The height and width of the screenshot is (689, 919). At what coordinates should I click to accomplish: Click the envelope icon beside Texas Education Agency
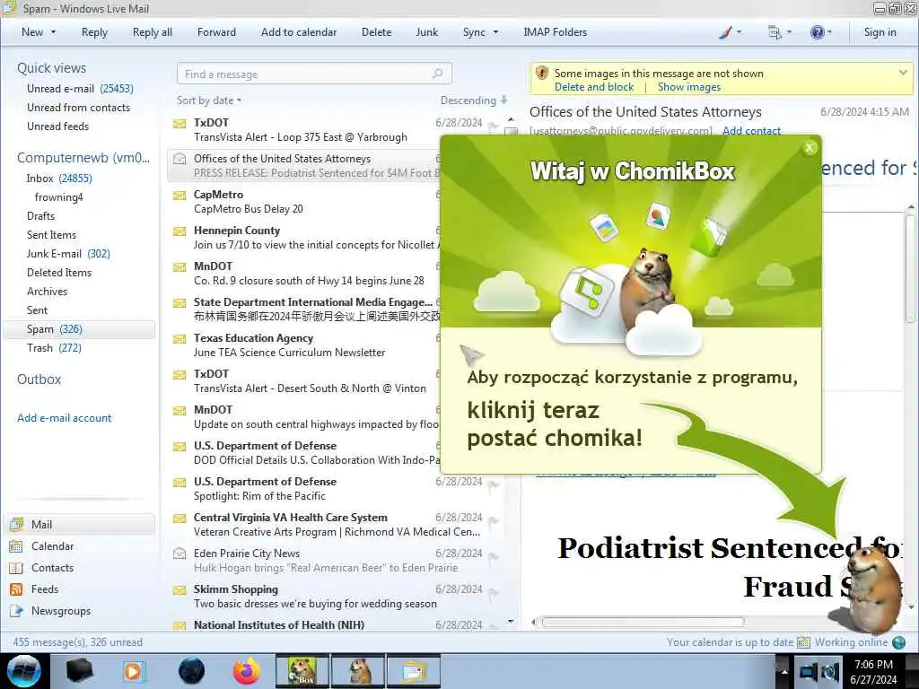click(179, 338)
